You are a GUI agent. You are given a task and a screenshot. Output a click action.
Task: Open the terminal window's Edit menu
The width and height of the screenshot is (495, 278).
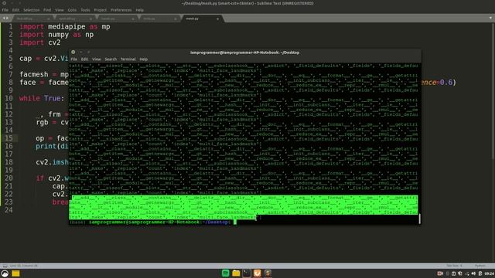(x=84, y=59)
